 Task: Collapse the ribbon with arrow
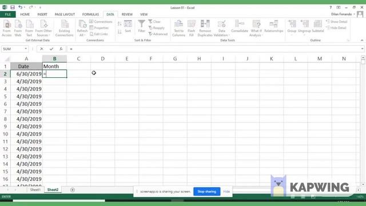tap(362, 41)
